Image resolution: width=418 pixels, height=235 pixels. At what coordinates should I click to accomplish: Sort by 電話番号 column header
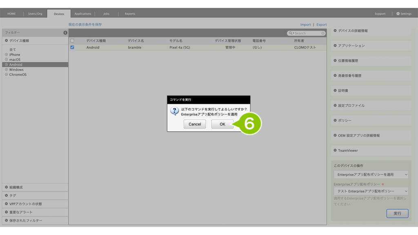259,41
